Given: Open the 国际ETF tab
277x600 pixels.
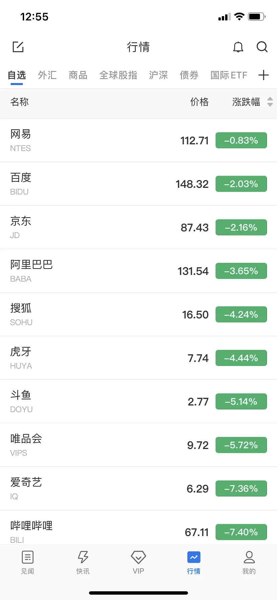Looking at the screenshot, I should [x=229, y=75].
